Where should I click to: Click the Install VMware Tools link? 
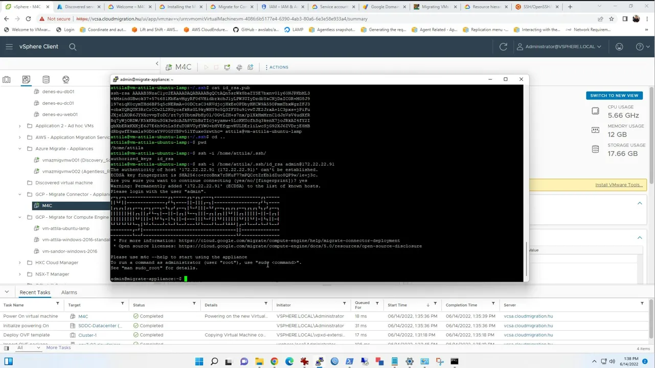(619, 185)
